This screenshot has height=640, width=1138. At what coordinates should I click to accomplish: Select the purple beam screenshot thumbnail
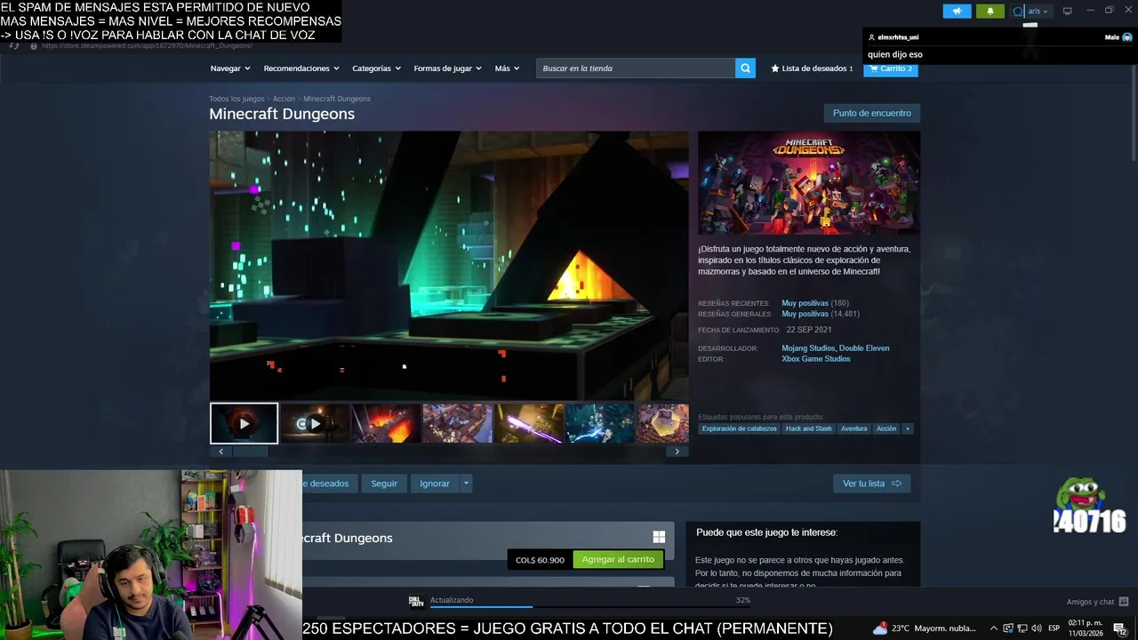528,424
